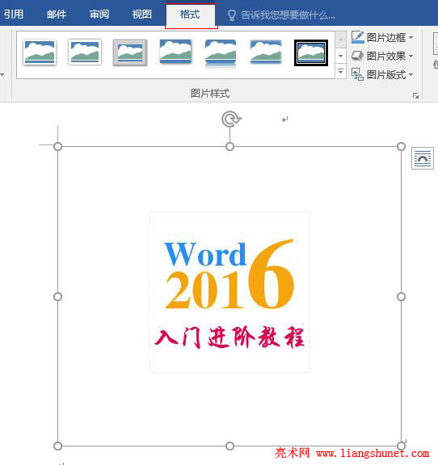
Task: Click the right-middle sizing handle
Action: [401, 296]
